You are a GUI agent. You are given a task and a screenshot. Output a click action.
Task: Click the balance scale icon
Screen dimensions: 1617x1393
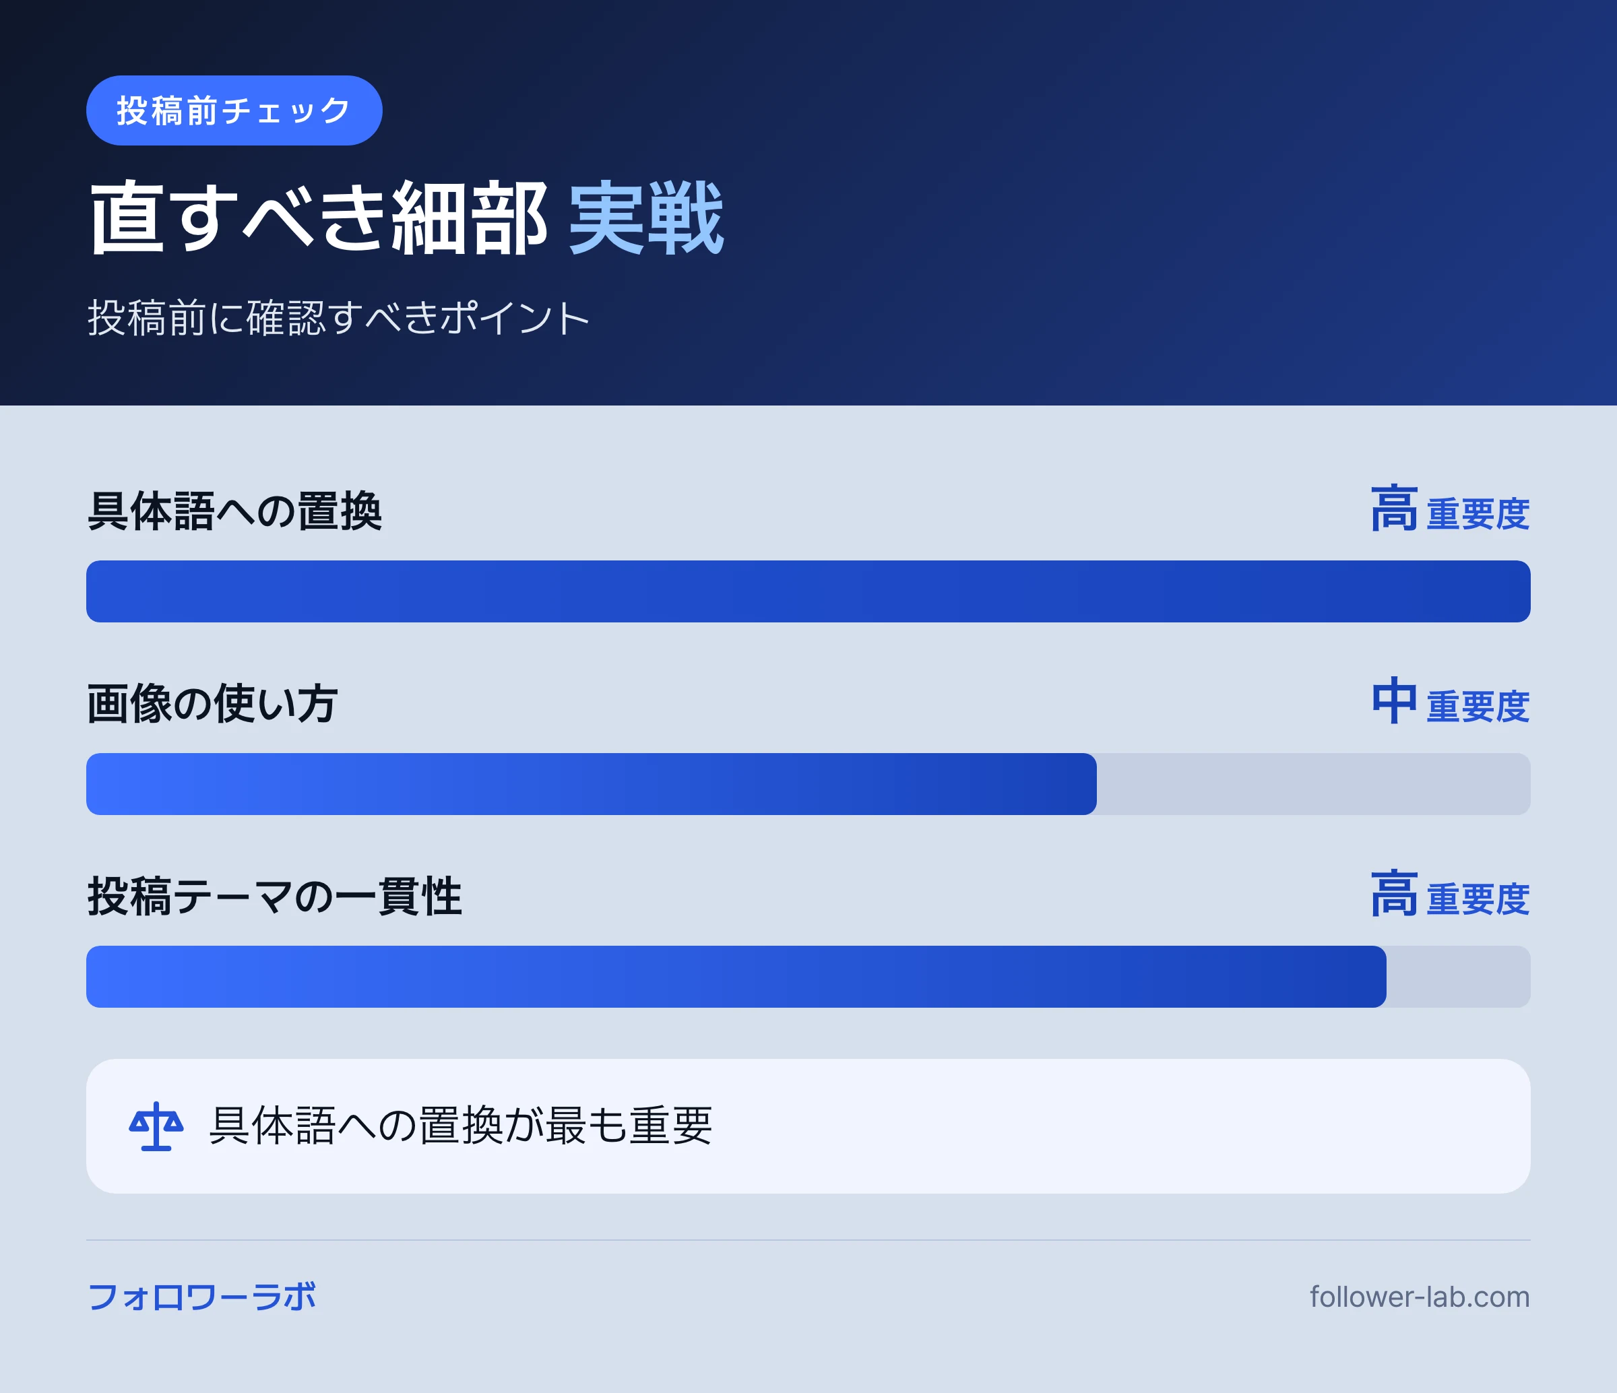(x=156, y=1126)
